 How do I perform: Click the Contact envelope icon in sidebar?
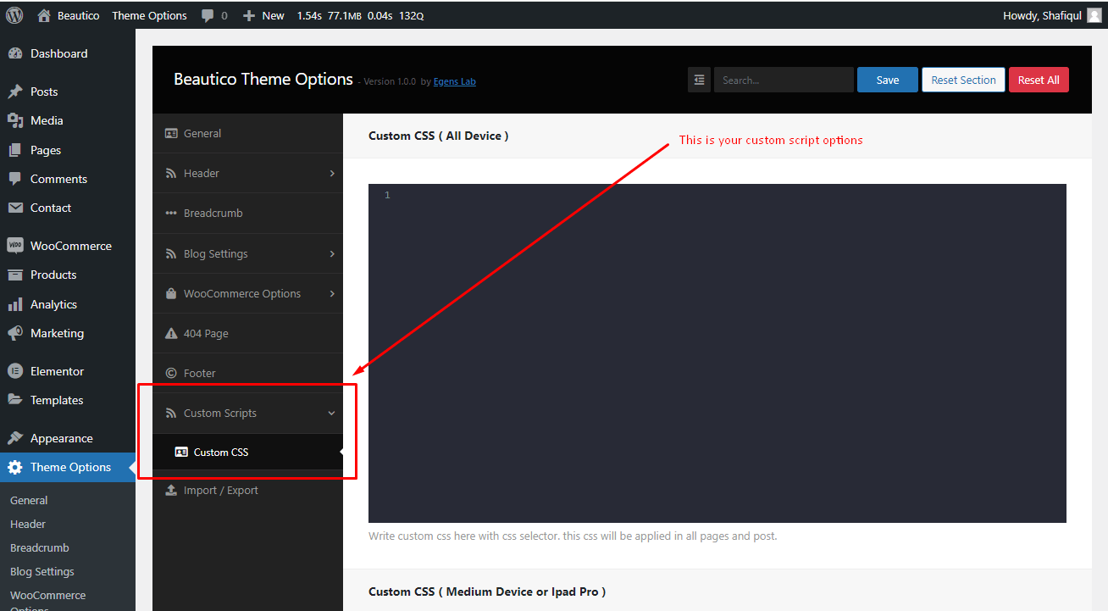click(15, 208)
